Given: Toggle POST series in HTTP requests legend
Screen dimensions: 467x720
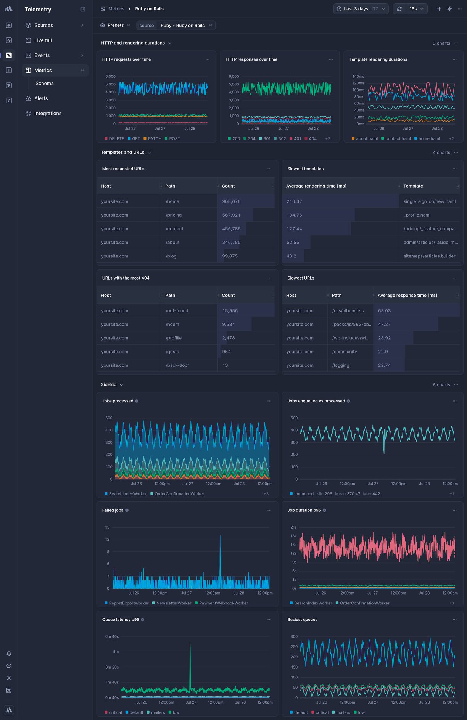Looking at the screenshot, I should pyautogui.click(x=172, y=139).
